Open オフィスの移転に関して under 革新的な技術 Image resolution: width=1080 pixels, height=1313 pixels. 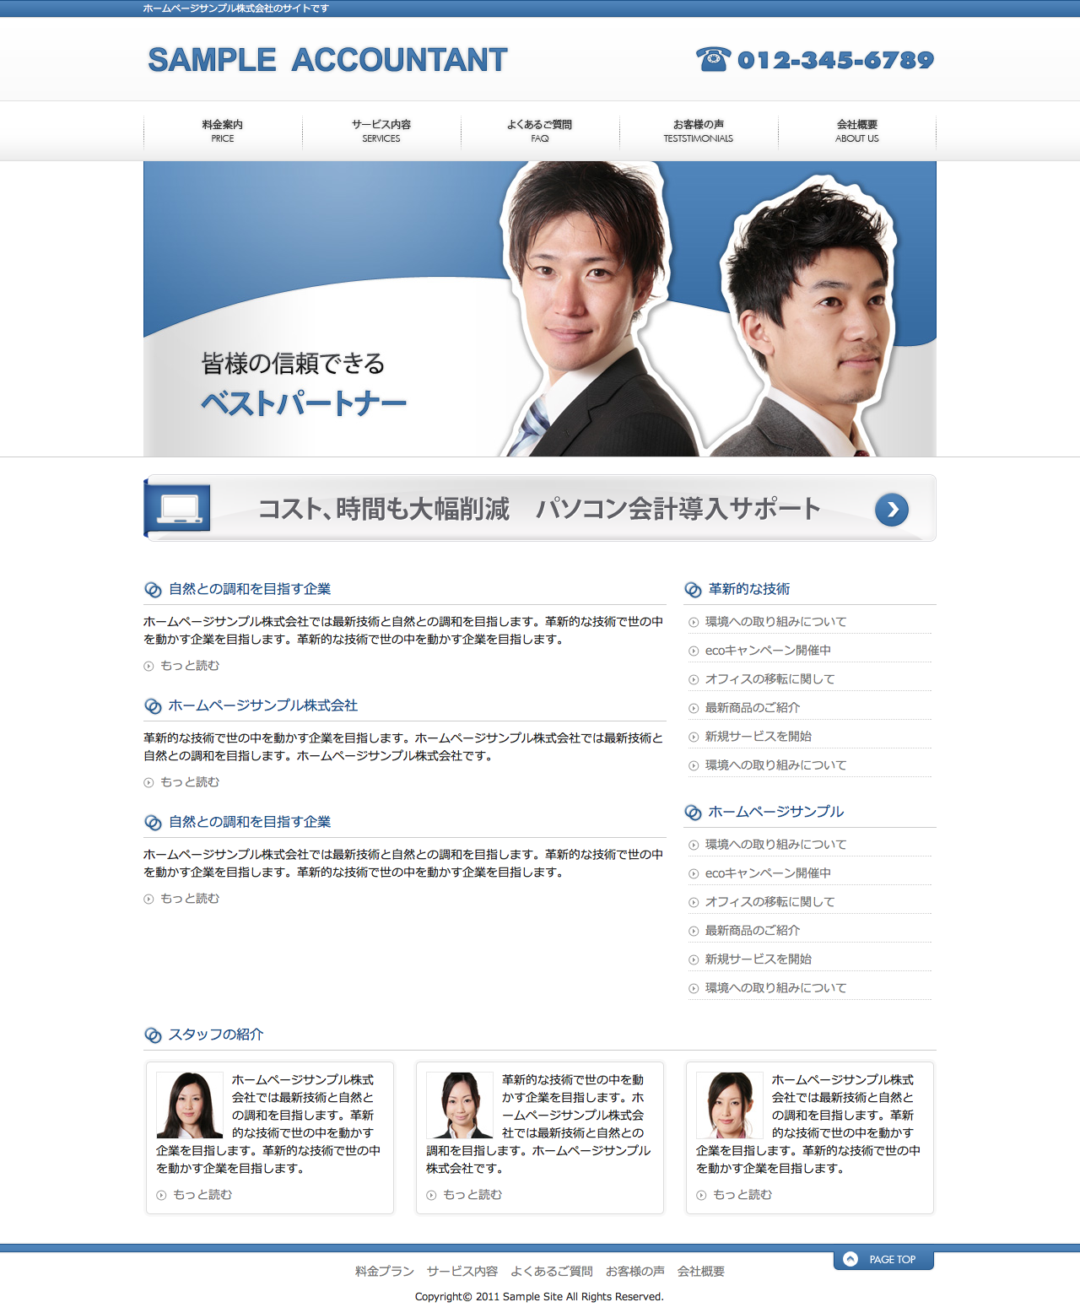tap(769, 679)
